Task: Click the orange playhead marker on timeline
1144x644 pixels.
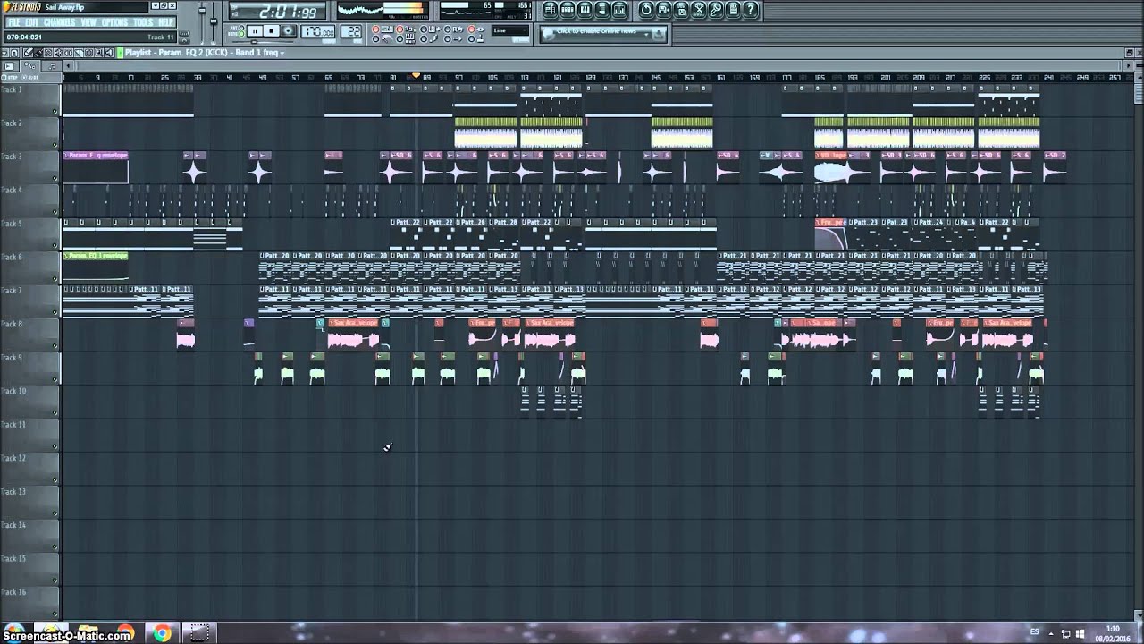Action: click(416, 76)
